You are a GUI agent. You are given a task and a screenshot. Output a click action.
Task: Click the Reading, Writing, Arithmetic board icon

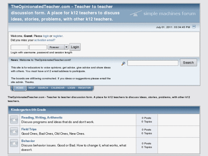(14, 120)
